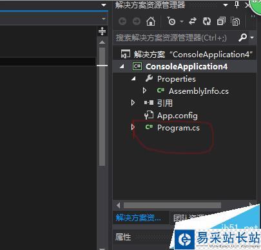Open Solution Explorer window options dropdown
The width and height of the screenshot is (261, 250).
226,5
